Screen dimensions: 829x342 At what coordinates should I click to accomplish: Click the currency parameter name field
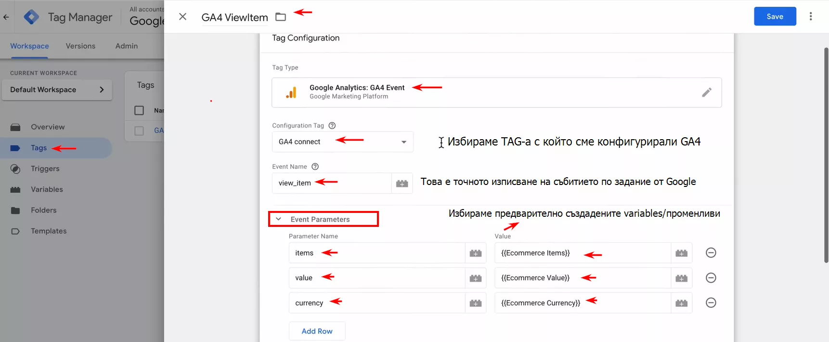(x=377, y=303)
